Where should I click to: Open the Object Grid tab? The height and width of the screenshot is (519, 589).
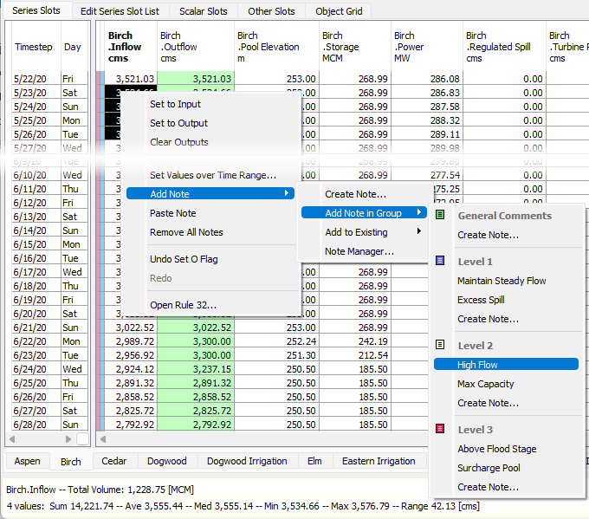point(339,11)
